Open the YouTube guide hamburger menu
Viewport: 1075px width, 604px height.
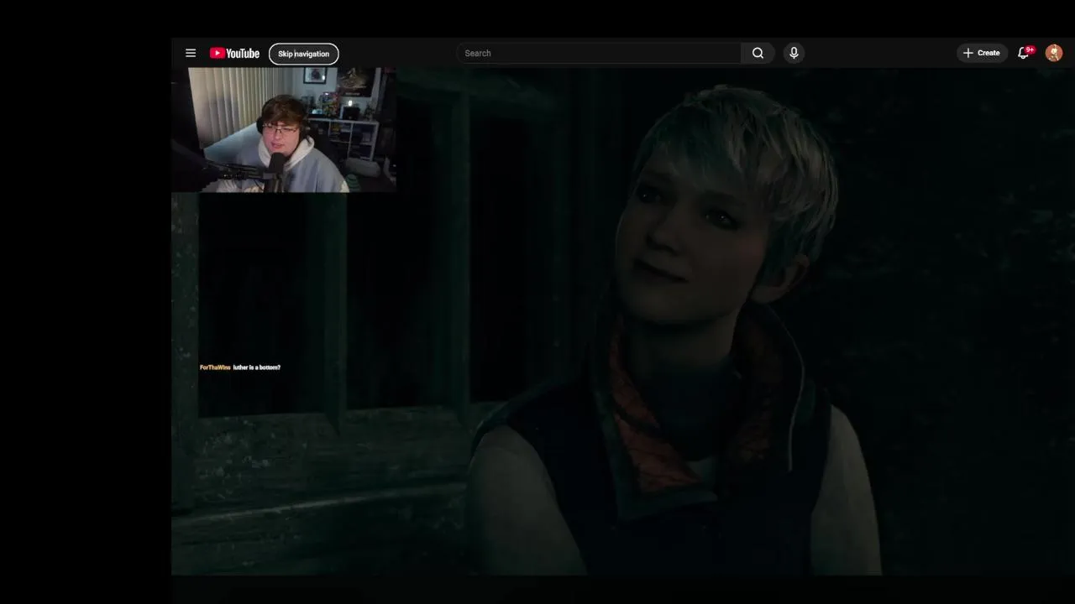click(x=191, y=53)
